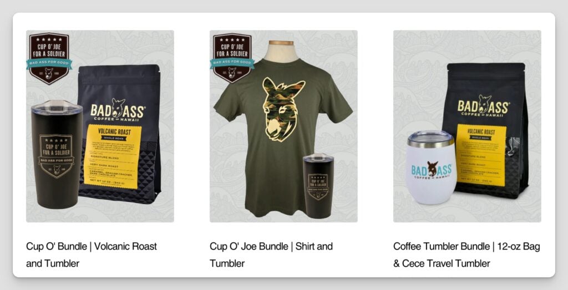Click the Cup O' Joe badge above the shirt
Image resolution: width=568 pixels, height=290 pixels.
[232, 58]
